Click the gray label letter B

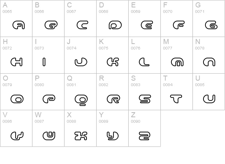37,5
